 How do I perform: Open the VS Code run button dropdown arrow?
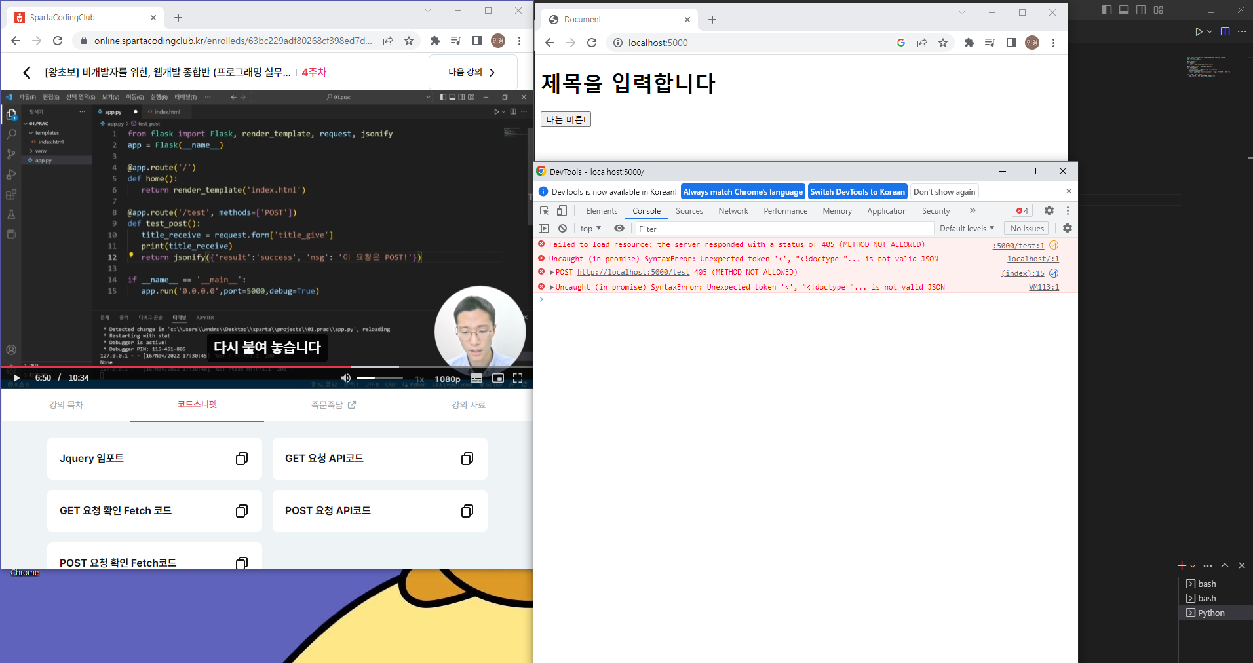(1210, 31)
